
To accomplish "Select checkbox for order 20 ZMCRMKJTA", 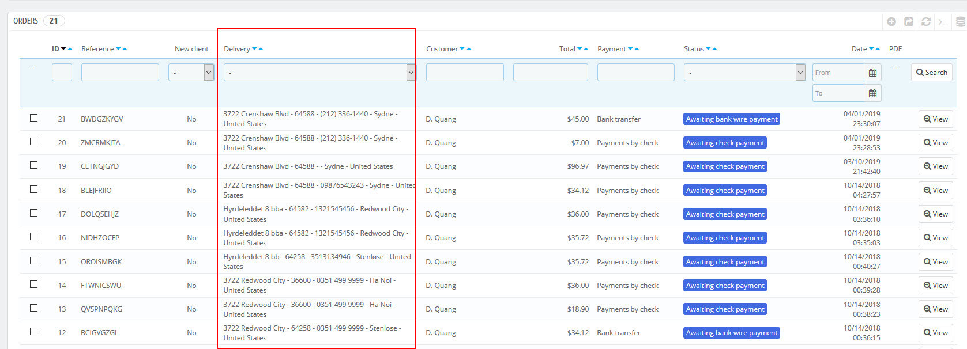I will click(33, 141).
